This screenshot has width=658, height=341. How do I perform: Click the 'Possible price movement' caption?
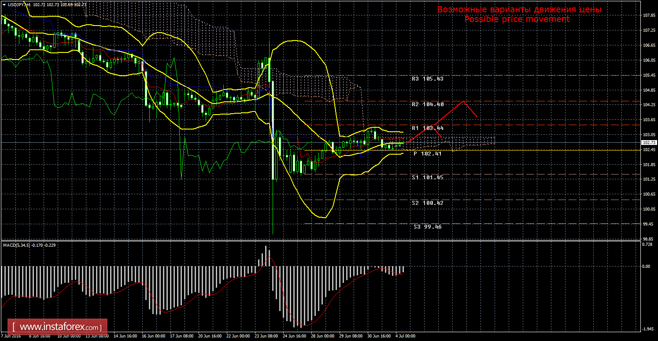tap(517, 19)
